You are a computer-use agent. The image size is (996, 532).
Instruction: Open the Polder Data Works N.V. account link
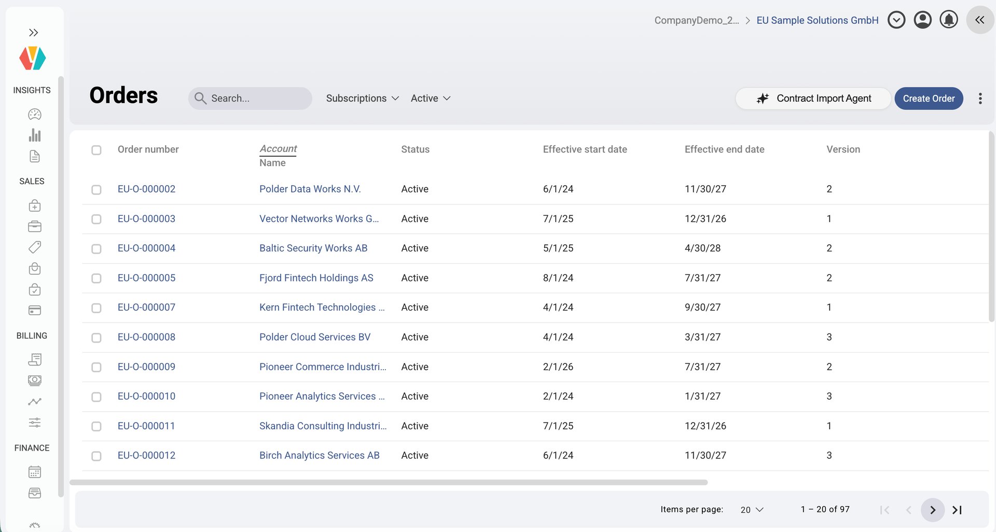(310, 189)
